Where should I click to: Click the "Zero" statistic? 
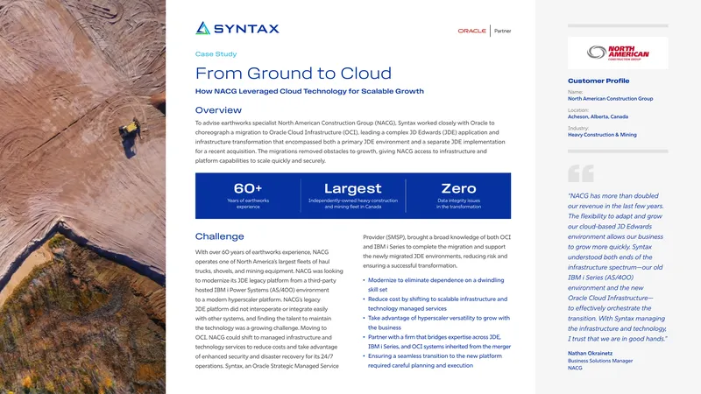click(x=458, y=188)
